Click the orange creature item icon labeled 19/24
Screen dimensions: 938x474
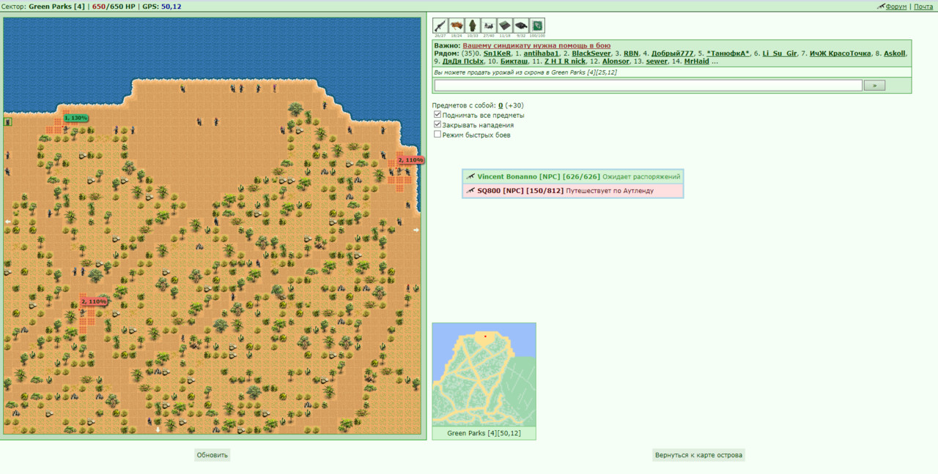(457, 26)
